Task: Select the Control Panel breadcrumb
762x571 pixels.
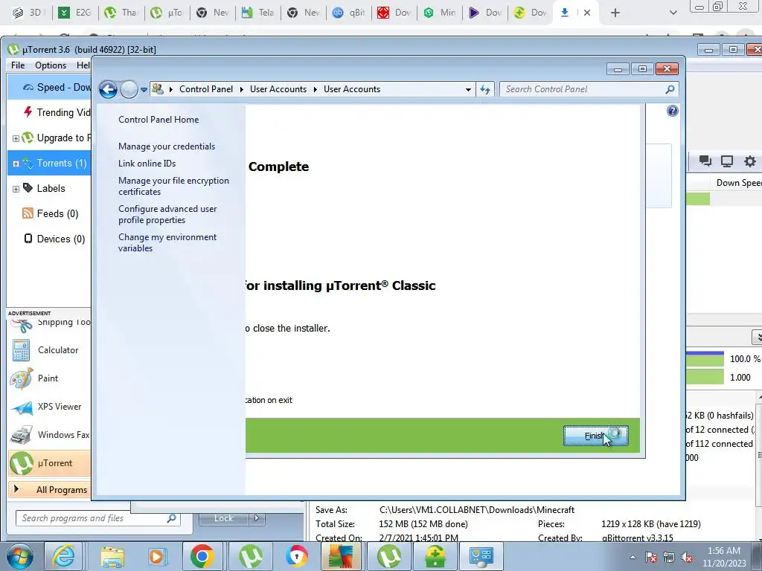Action: [x=206, y=89]
